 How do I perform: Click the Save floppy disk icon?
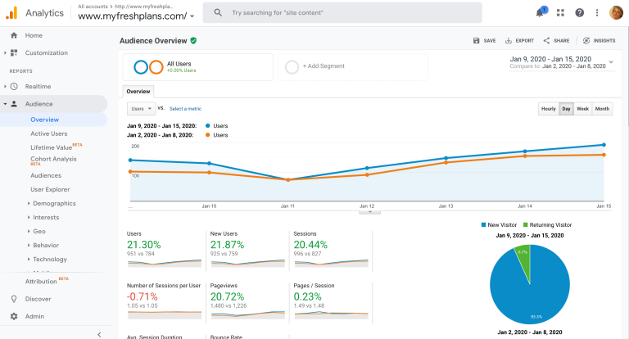[x=476, y=40]
